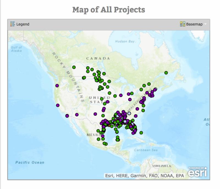The image size is (220, 189).
Task: Click the Caribbean Sea area on map
Action: click(146, 150)
